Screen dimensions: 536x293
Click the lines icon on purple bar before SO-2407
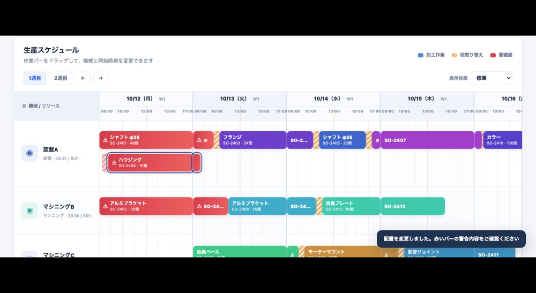tap(377, 140)
